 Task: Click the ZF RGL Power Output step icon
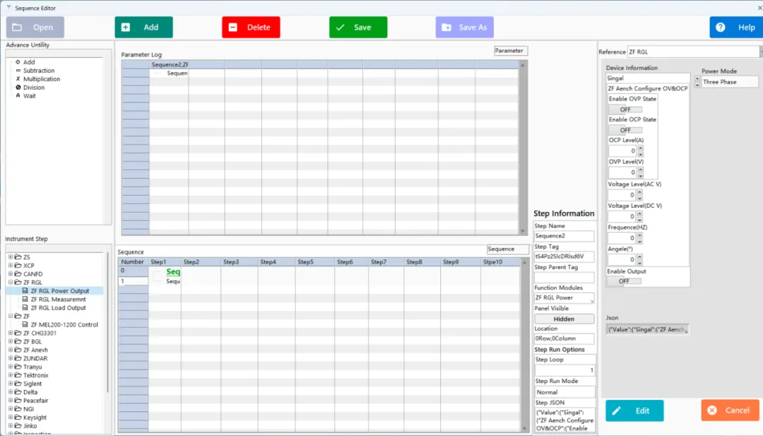pyautogui.click(x=25, y=291)
